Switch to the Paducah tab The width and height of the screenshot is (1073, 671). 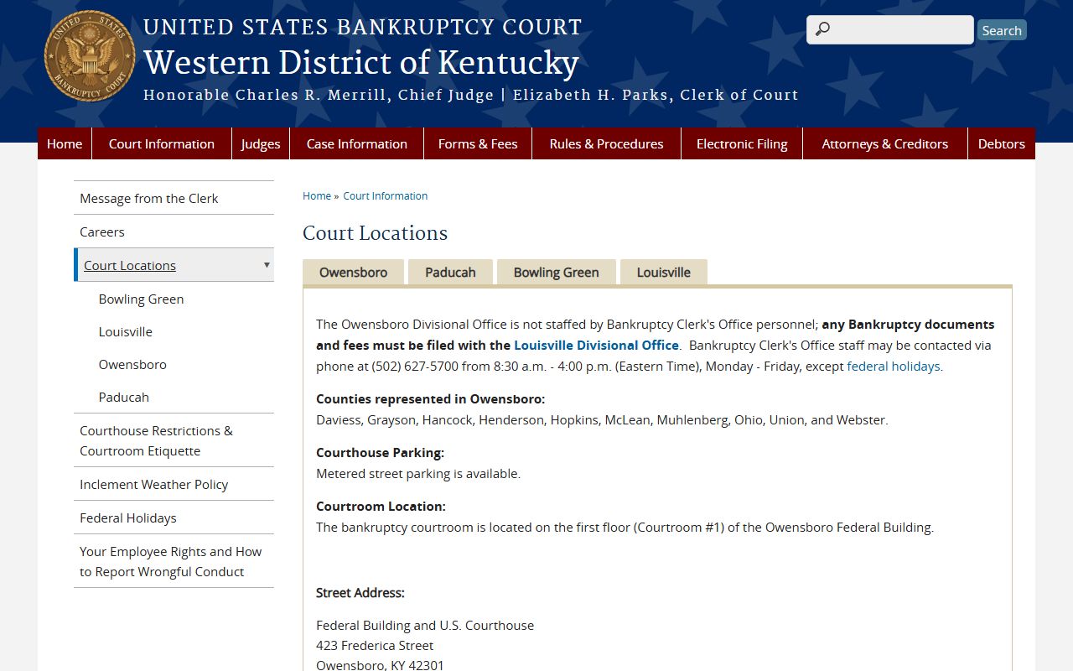pyautogui.click(x=450, y=273)
